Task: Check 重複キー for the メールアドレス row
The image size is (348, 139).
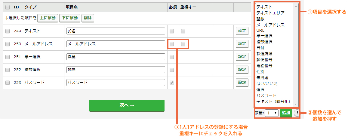Action: tap(183, 44)
